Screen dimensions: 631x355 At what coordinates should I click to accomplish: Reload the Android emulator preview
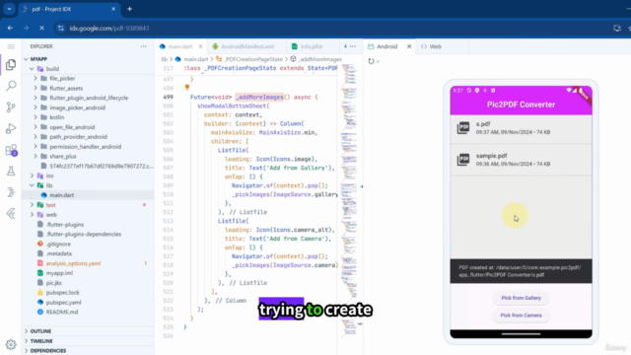pos(371,61)
